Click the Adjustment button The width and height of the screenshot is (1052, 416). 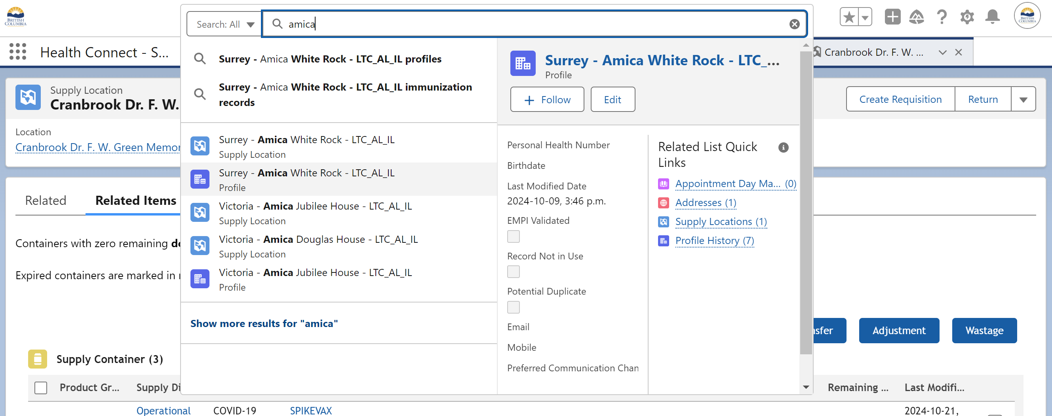pos(899,331)
